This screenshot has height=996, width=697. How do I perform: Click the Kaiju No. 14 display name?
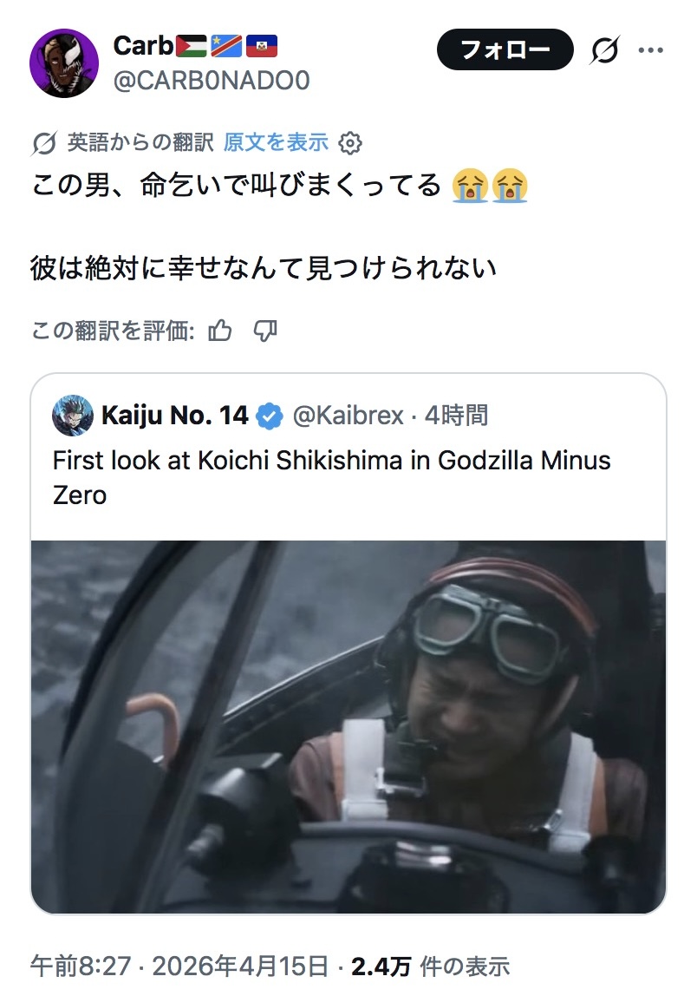point(175,416)
